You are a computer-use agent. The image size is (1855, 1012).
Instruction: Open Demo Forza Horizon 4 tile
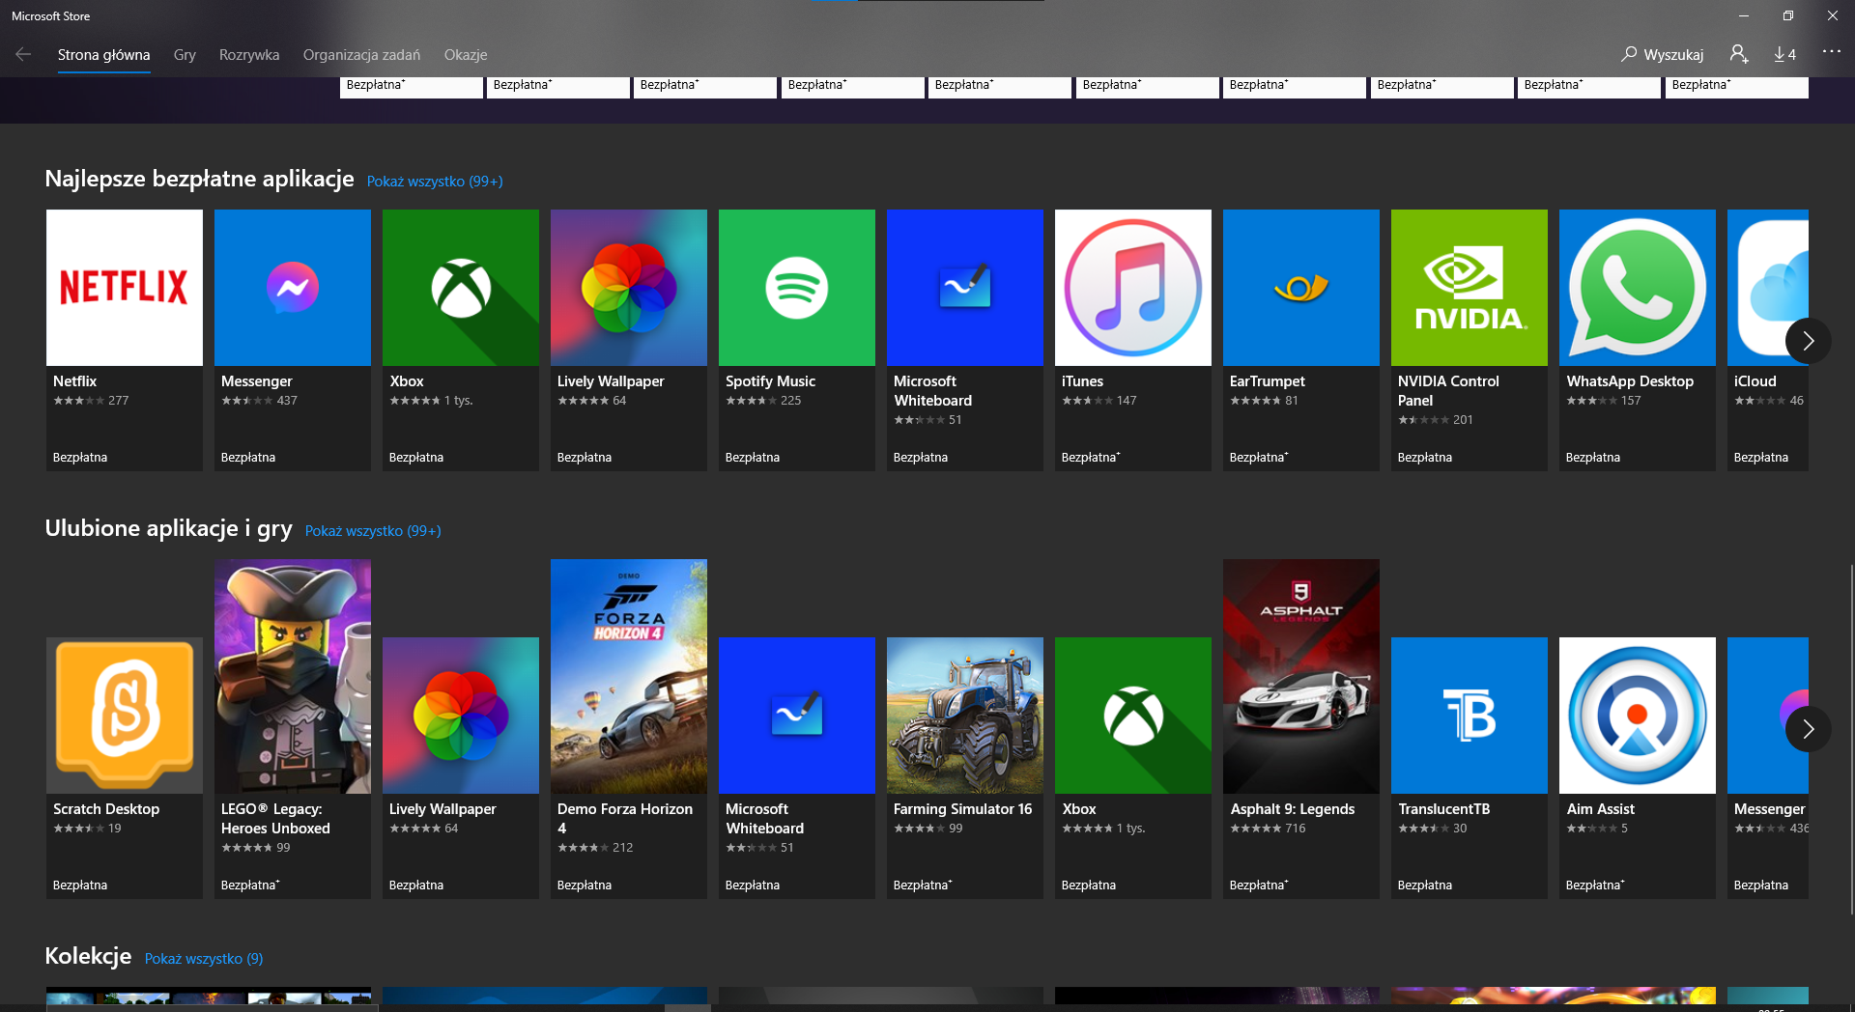tap(629, 729)
